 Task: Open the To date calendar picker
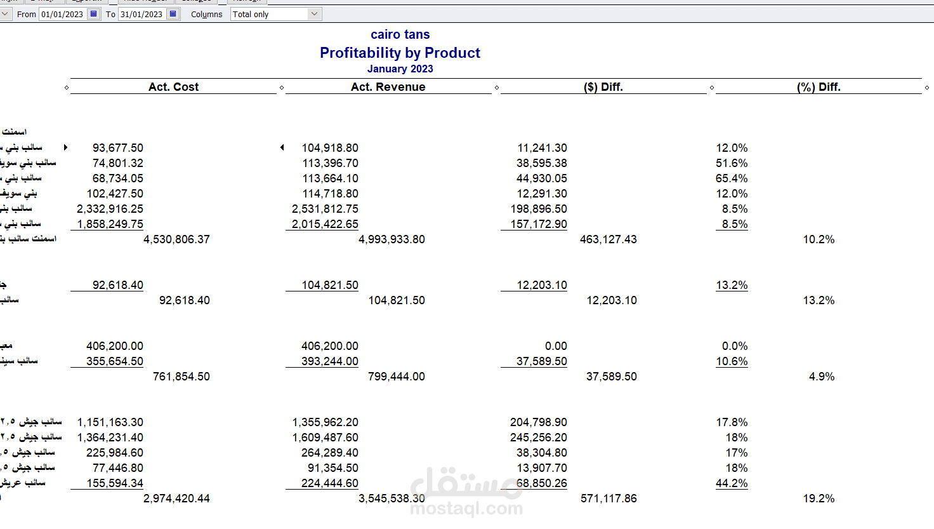pyautogui.click(x=173, y=14)
